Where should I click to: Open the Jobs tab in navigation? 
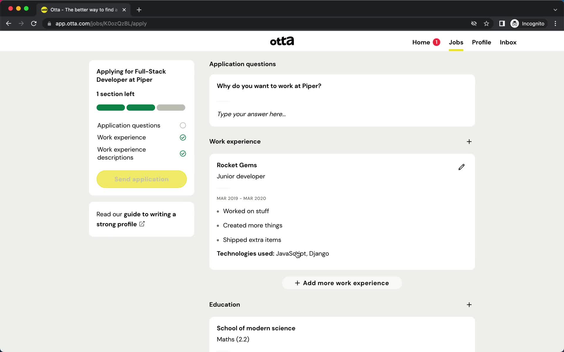(456, 42)
